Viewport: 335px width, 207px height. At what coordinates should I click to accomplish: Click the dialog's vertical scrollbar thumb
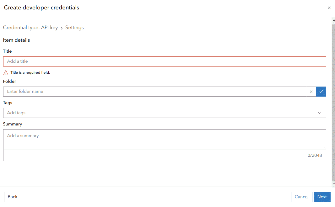pyautogui.click(x=333, y=100)
